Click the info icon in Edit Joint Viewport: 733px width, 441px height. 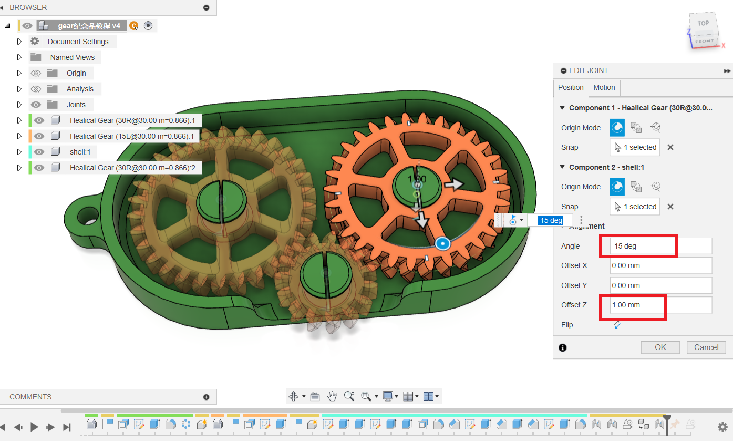click(x=563, y=347)
